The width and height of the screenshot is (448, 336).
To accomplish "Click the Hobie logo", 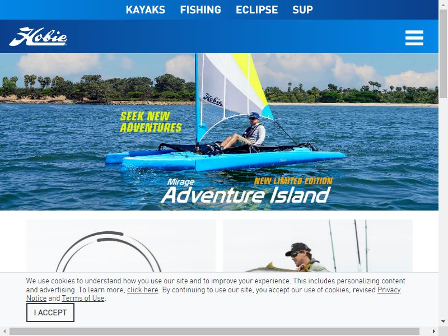I will [38, 36].
